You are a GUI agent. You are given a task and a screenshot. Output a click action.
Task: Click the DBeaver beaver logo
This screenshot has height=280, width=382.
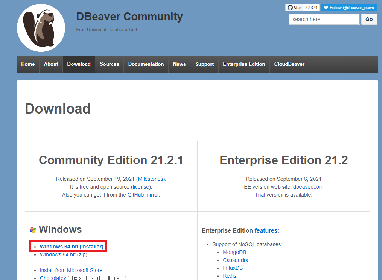pyautogui.click(x=41, y=28)
